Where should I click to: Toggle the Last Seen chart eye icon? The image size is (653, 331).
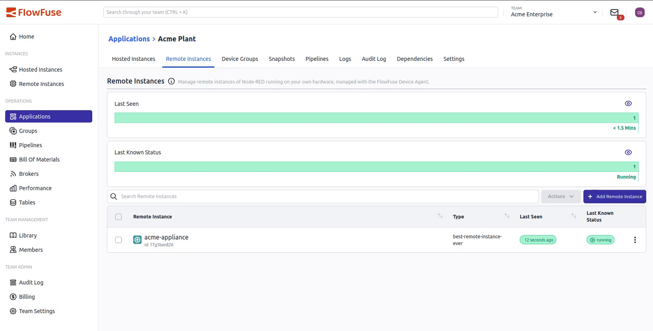pyautogui.click(x=628, y=104)
